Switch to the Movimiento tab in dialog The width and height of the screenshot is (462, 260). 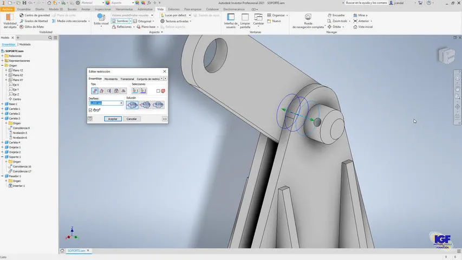click(111, 79)
